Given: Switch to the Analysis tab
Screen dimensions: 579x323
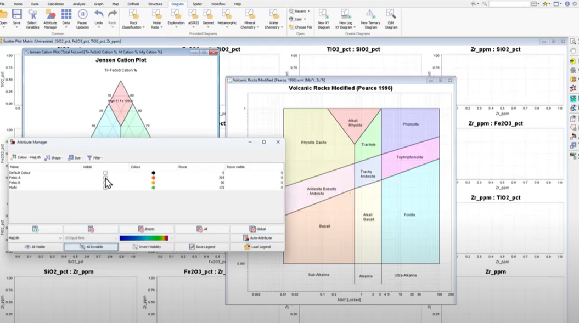Looking at the screenshot, I should point(79,4).
